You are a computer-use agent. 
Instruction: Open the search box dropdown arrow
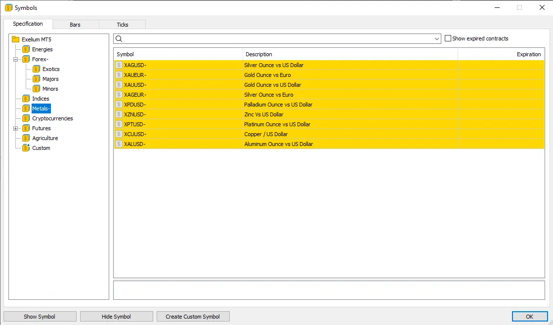(436, 39)
